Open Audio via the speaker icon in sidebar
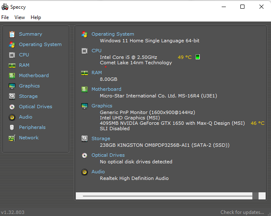This screenshot has width=271, height=216. click(x=12, y=117)
